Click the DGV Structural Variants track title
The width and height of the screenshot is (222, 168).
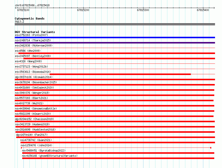click(35, 32)
